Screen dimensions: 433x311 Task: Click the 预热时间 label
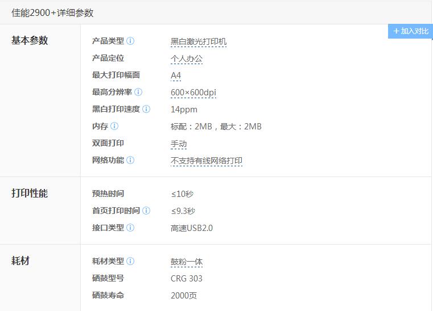coord(108,194)
